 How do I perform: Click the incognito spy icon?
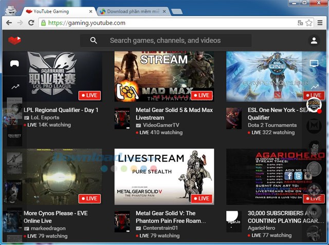[x=10, y=10]
